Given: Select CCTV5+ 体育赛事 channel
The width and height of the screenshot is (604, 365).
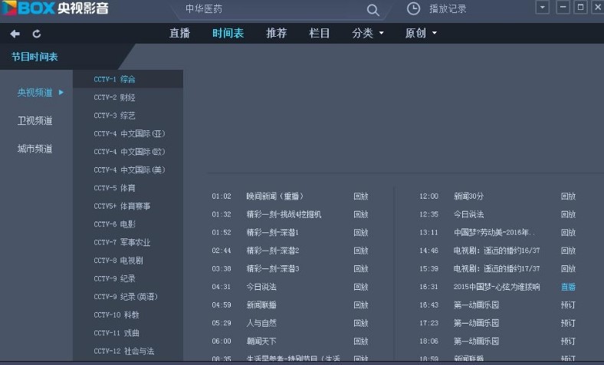Looking at the screenshot, I should click(128, 206).
